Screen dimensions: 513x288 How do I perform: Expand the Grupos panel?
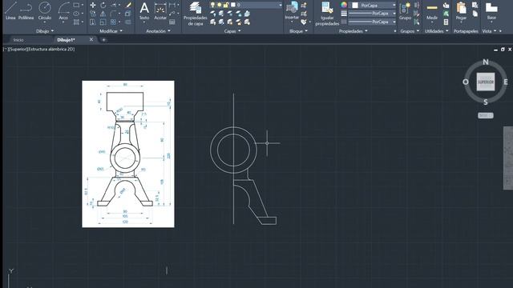[x=410, y=31]
